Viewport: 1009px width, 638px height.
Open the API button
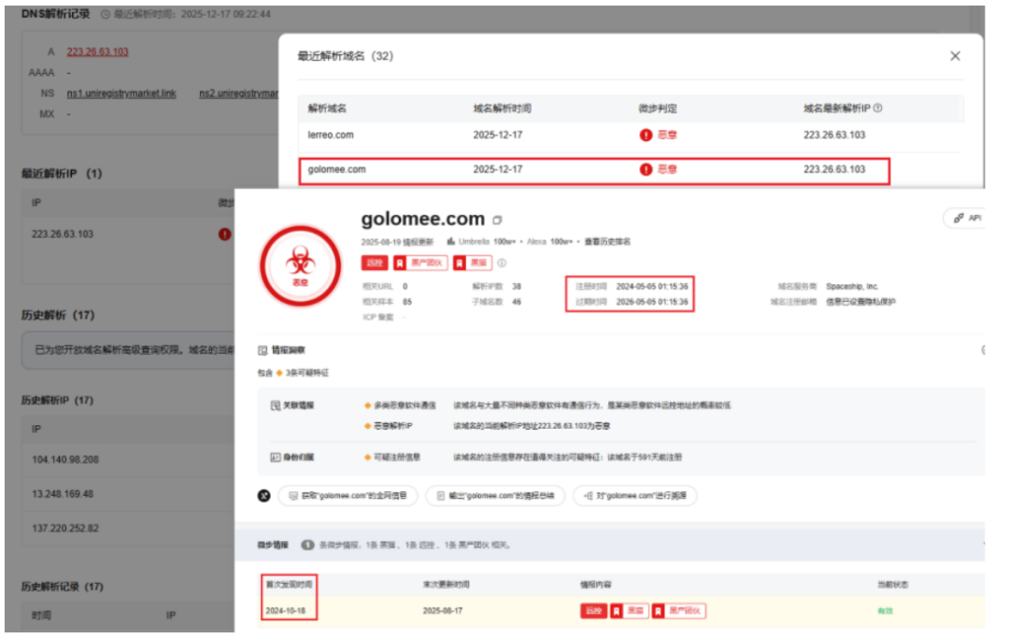(x=965, y=218)
